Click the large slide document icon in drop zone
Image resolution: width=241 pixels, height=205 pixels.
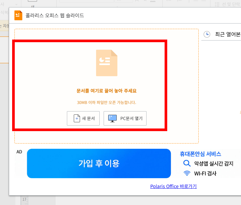tap(107, 63)
